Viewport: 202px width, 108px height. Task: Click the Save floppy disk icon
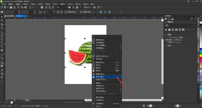click(11, 7)
